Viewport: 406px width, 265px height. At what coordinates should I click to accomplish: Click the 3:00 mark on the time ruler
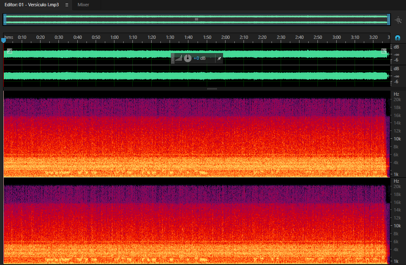pyautogui.click(x=337, y=37)
